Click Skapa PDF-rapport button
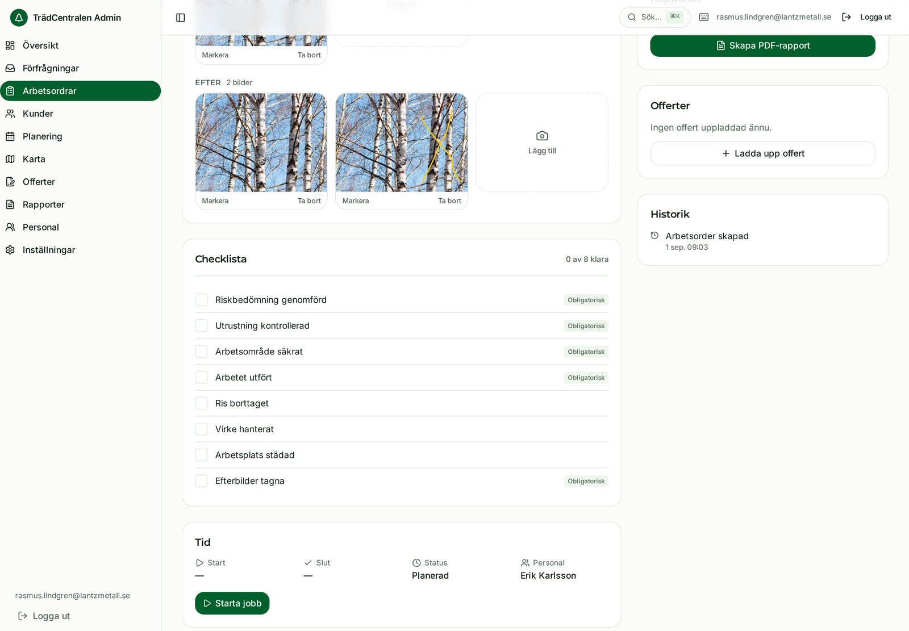The height and width of the screenshot is (631, 909). [x=762, y=45]
